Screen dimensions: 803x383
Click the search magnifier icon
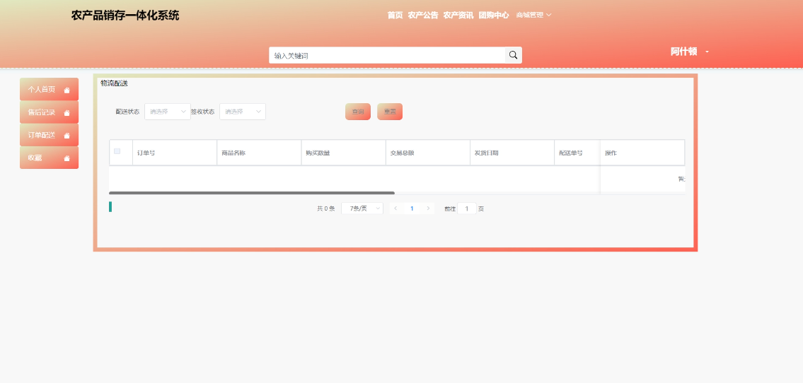point(513,55)
